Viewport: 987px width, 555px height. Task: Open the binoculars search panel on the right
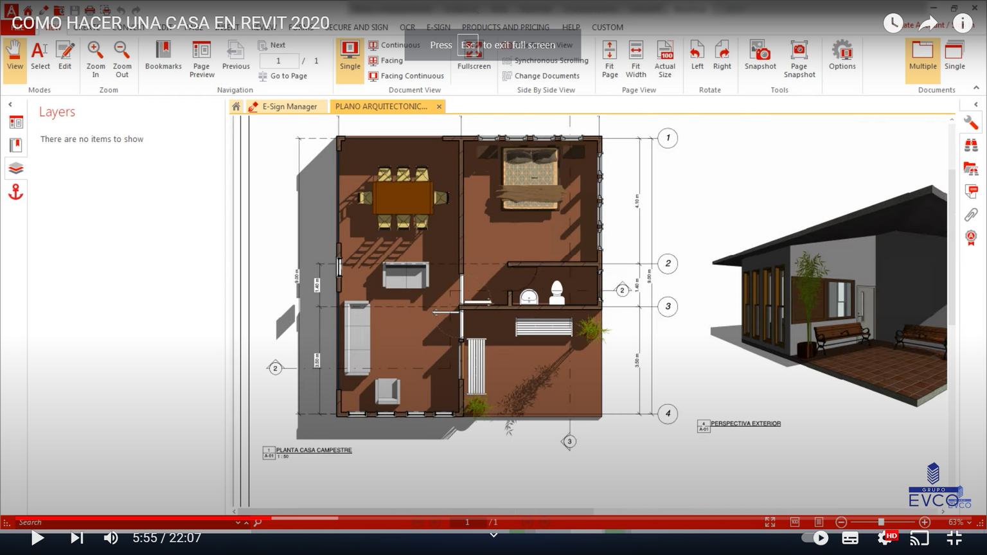[971, 145]
